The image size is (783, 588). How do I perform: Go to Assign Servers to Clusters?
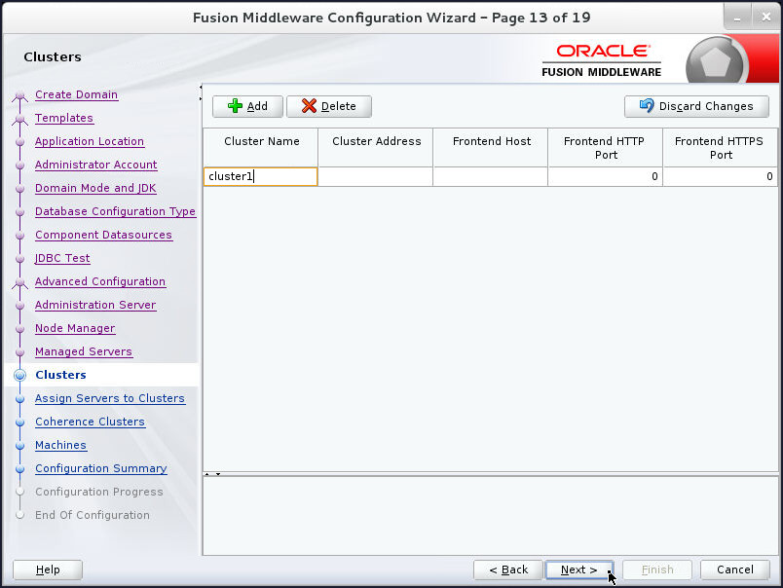pos(110,398)
